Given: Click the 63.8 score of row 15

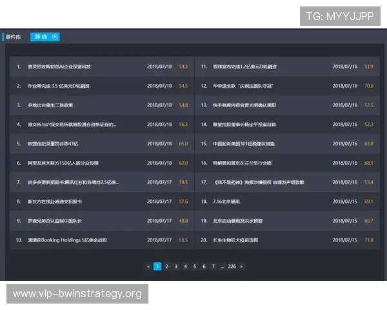Looking at the screenshot, I should [369, 144].
